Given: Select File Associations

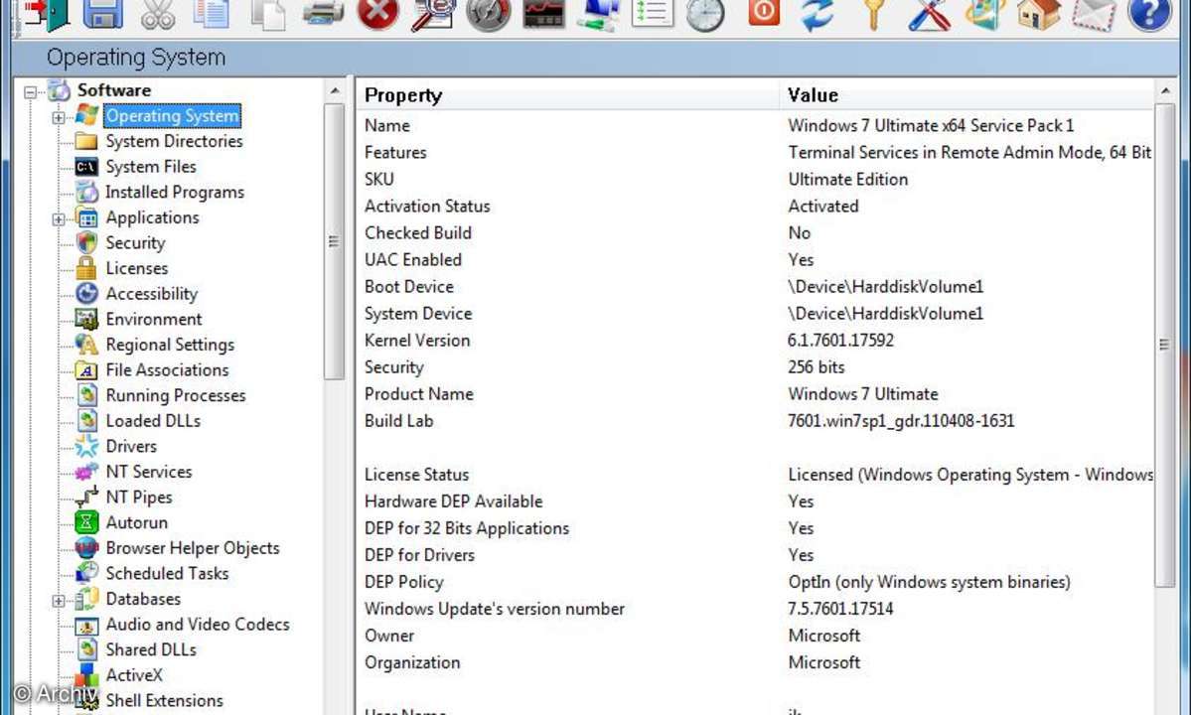Looking at the screenshot, I should pyautogui.click(x=167, y=369).
